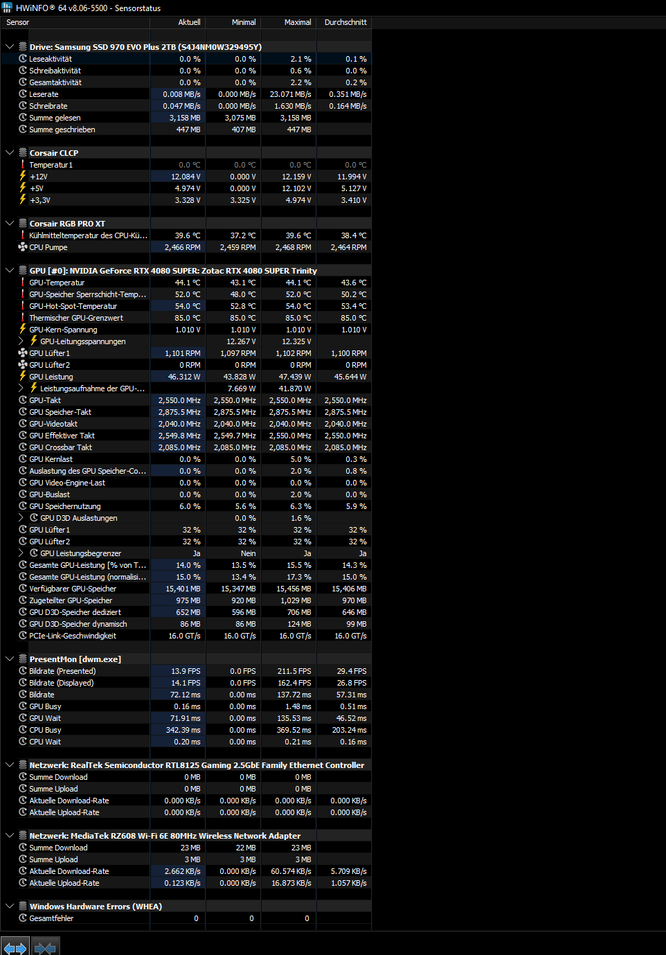Click the Minimal column header
Image resolution: width=666 pixels, height=955 pixels.
coord(233,22)
